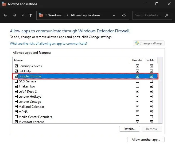This screenshot has height=145, width=175.
Task: Click the title bar firewall icon
Action: tap(4, 4)
